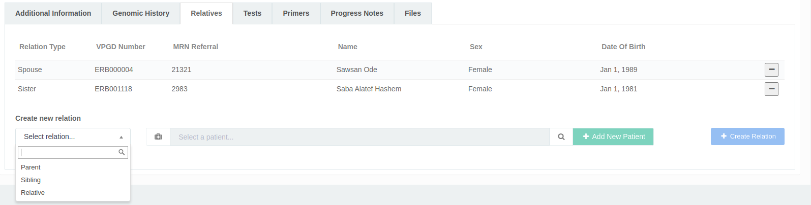
Task: Open the Genomic History tab
Action: coord(141,13)
